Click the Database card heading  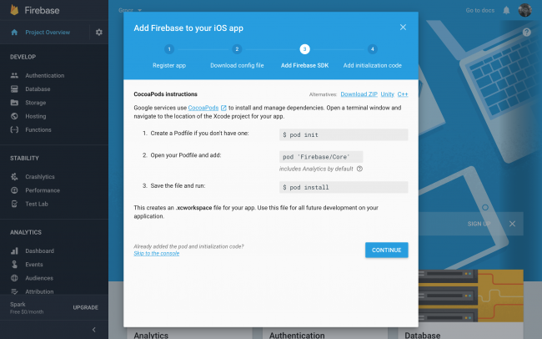click(423, 335)
